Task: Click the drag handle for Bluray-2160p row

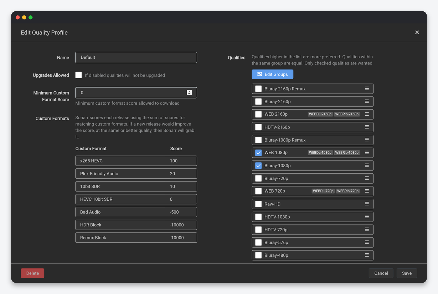Action: pyautogui.click(x=367, y=101)
